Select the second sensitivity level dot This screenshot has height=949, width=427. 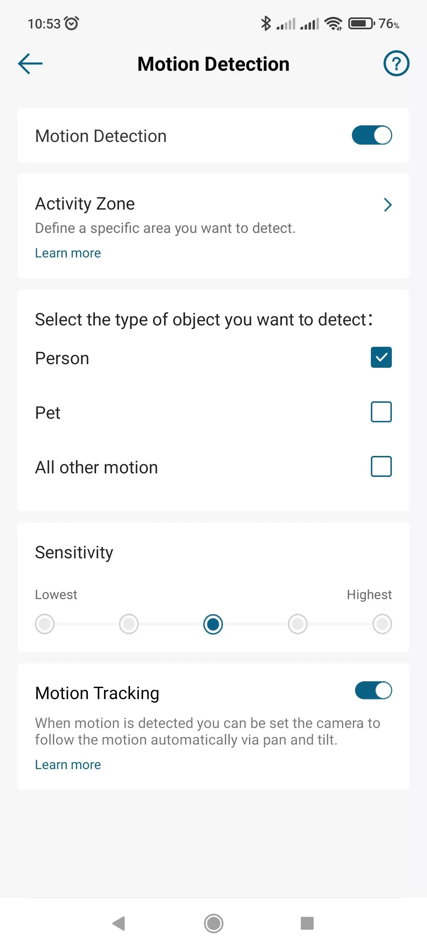(129, 624)
